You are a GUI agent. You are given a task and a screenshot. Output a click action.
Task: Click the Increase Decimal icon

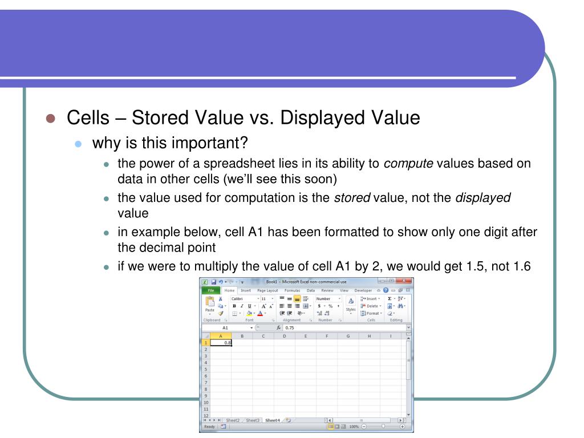pos(319,313)
